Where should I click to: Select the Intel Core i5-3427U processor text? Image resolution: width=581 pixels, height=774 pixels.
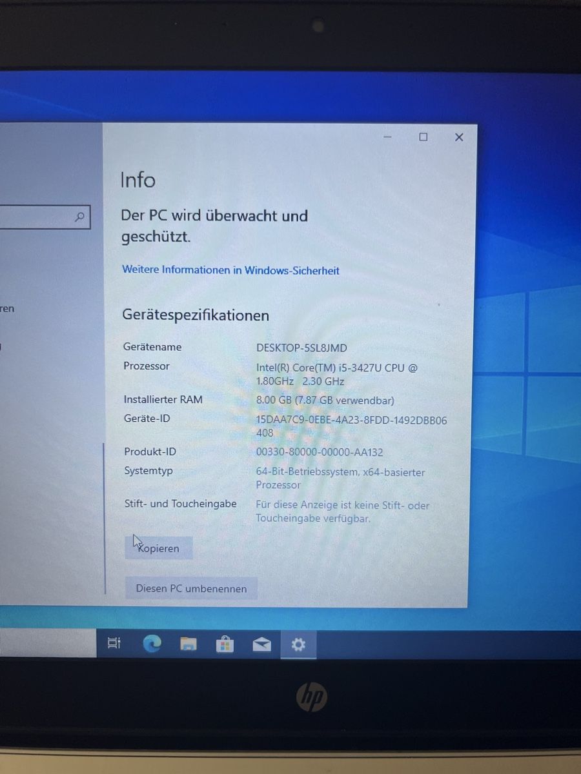click(x=337, y=374)
